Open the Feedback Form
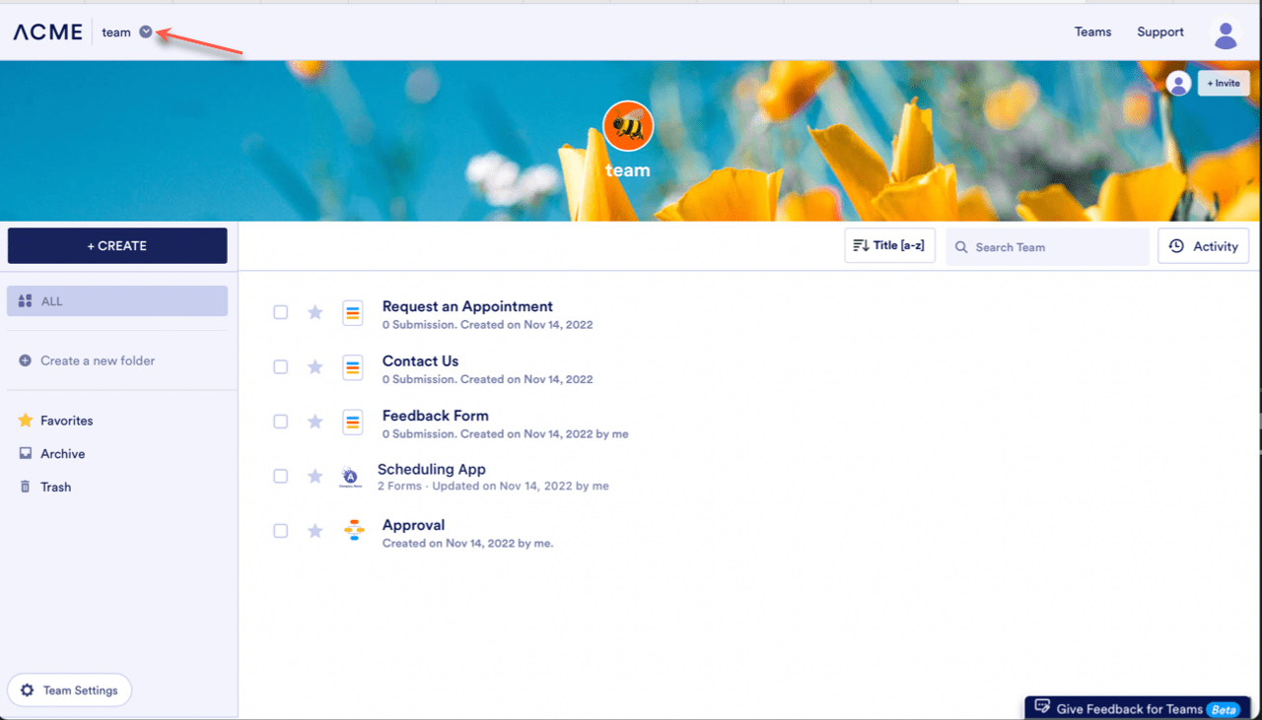This screenshot has height=720, width=1262. [x=436, y=416]
